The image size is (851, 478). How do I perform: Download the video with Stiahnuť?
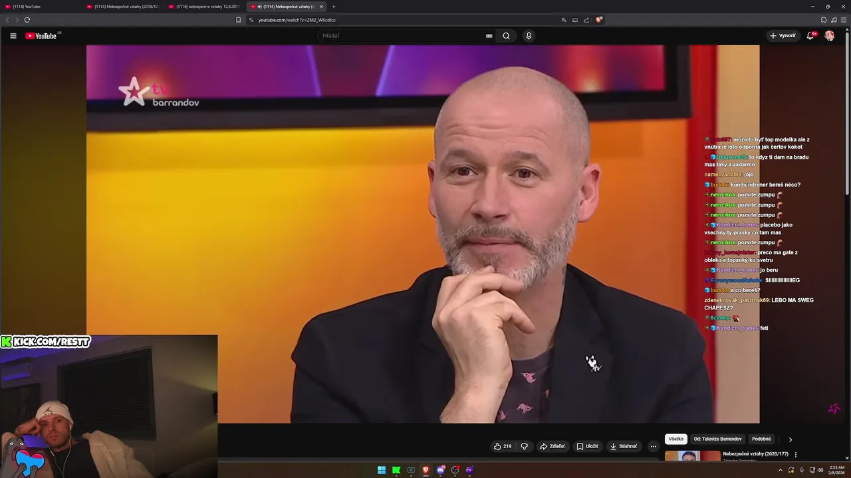click(624, 446)
